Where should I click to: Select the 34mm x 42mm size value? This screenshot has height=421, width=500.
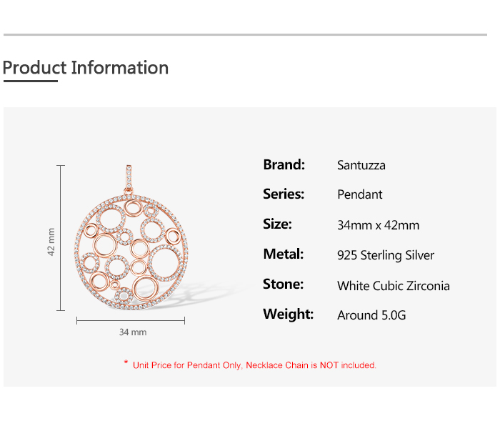coord(378,225)
